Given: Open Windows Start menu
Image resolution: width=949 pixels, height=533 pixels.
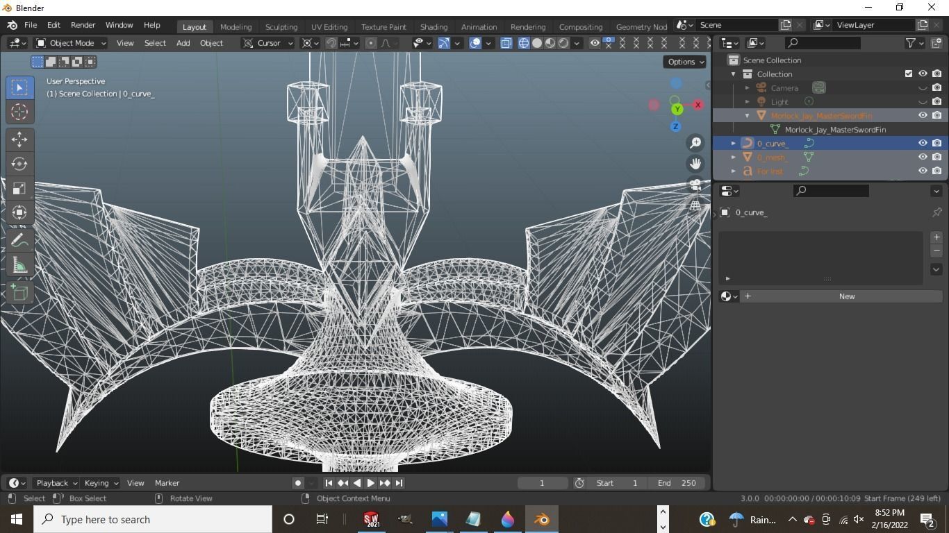Looking at the screenshot, I should coord(17,519).
